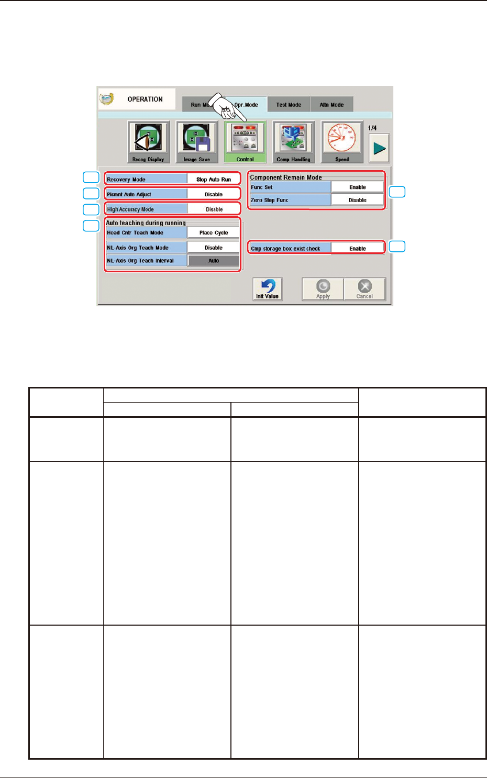Click the Apply button
The width and height of the screenshot is (487, 778).
323,289
